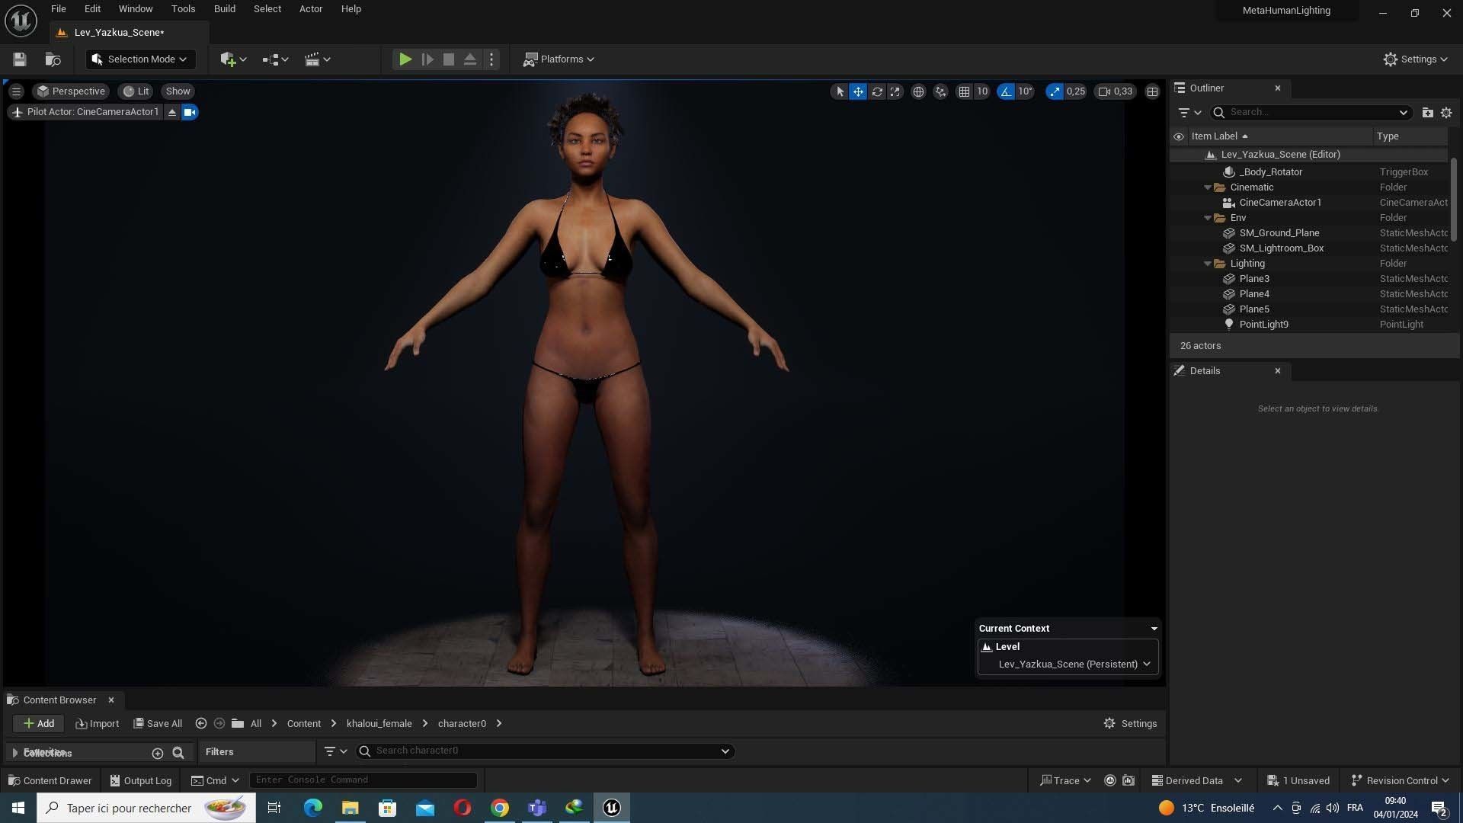
Task: Toggle scale snapping icon
Action: pos(1055,91)
